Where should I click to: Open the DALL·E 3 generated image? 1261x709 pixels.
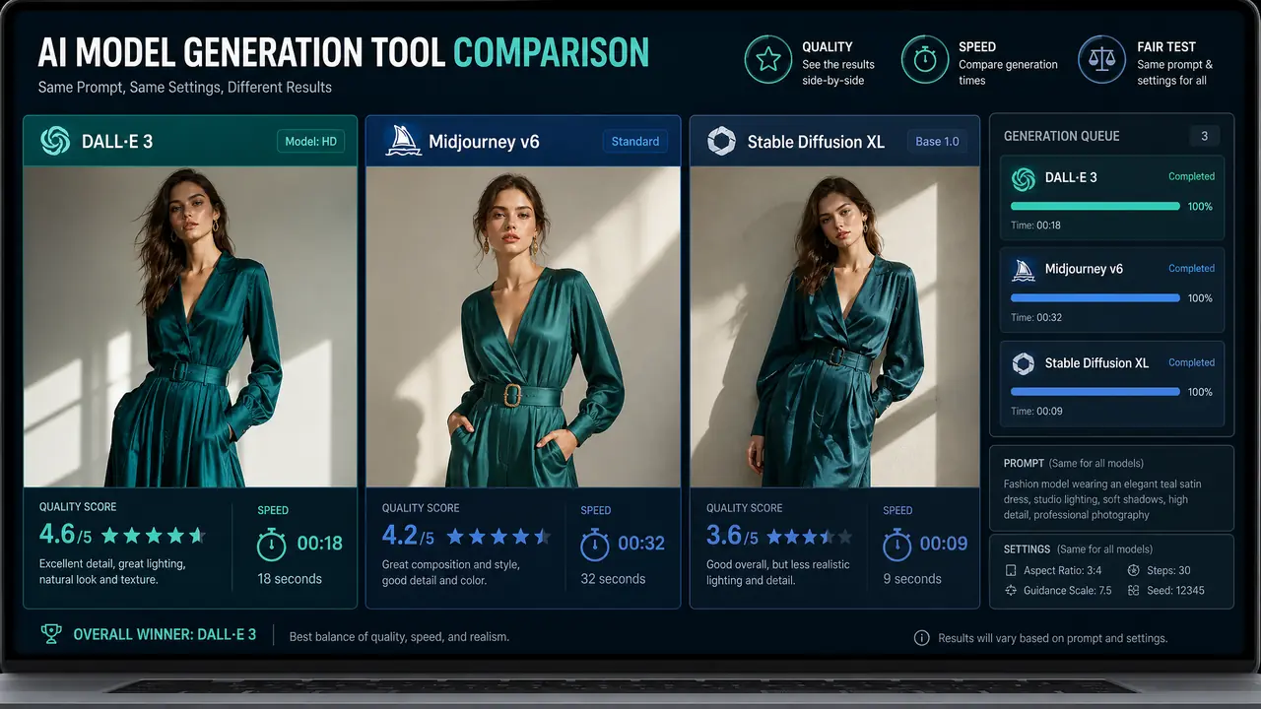pos(190,327)
